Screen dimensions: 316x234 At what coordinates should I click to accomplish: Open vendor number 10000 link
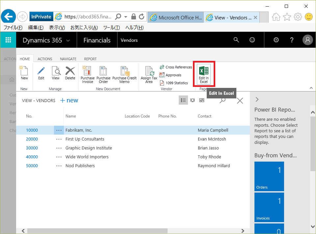tap(32, 130)
